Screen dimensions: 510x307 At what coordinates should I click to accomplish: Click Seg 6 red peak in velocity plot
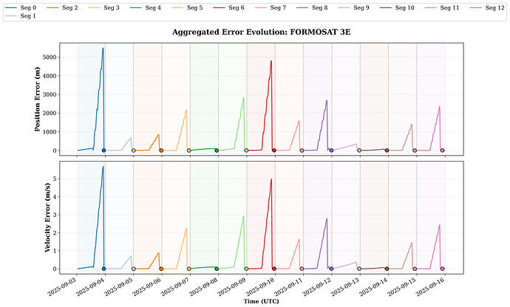(x=271, y=179)
